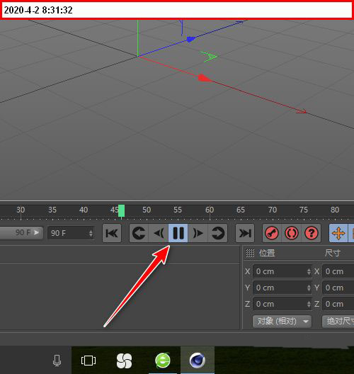
Task: Toggle position keying orange arrows icon
Action: tap(338, 233)
